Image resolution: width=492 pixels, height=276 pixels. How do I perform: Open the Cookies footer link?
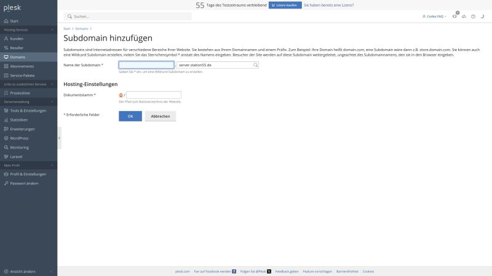pyautogui.click(x=368, y=271)
